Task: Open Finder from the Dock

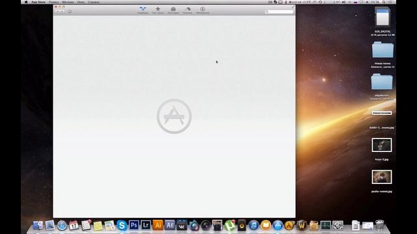Action: [38, 226]
